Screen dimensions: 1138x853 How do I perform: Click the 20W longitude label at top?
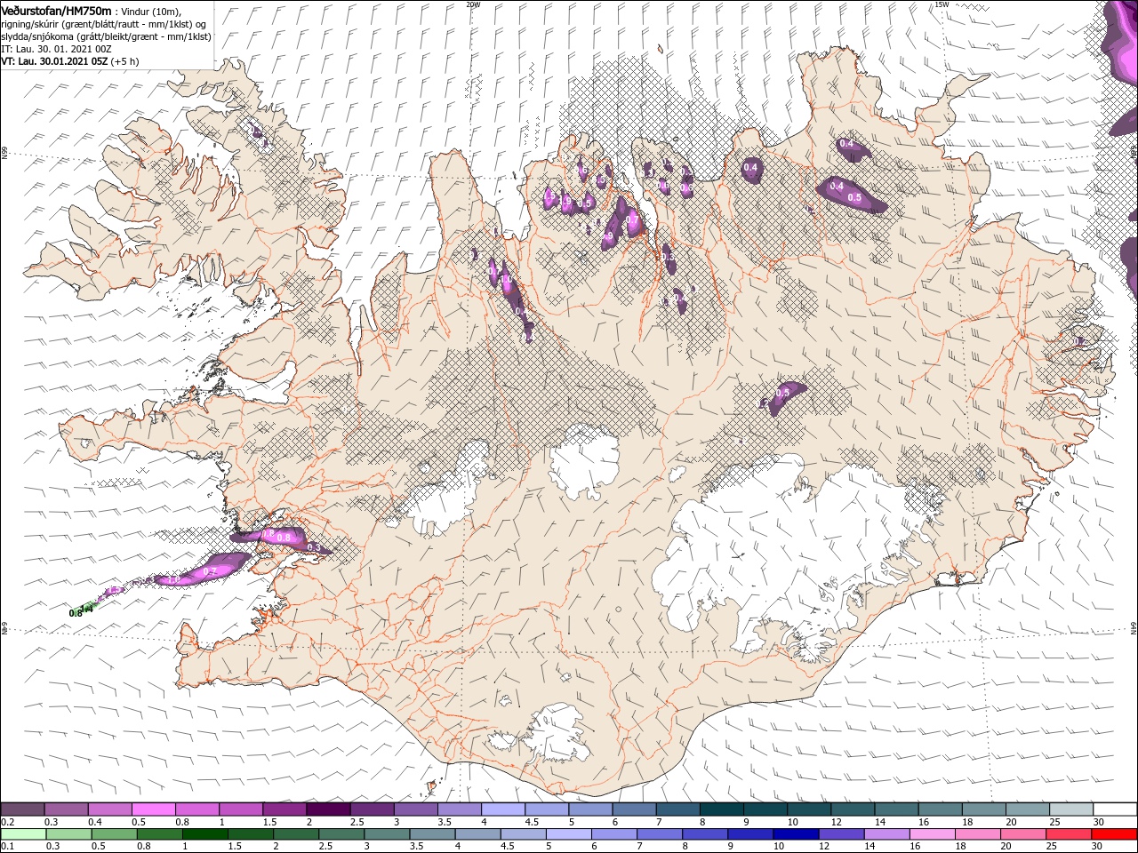click(x=473, y=4)
